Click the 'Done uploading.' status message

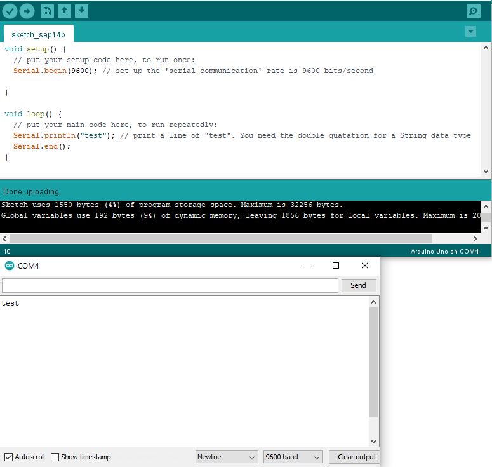coord(32,192)
